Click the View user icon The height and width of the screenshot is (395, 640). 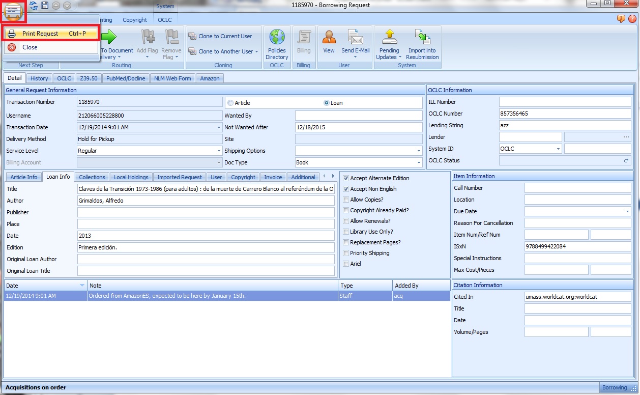pos(329,38)
